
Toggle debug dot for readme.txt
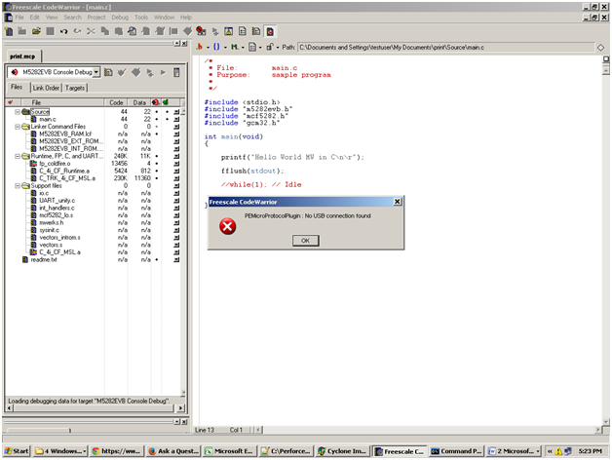[157, 259]
